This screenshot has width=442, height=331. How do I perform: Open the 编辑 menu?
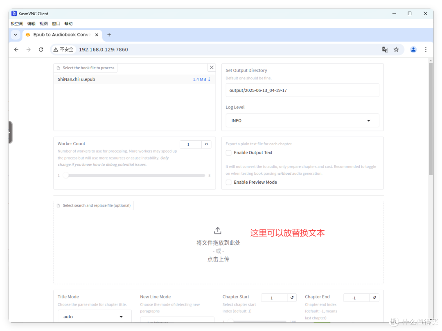(x=31, y=24)
